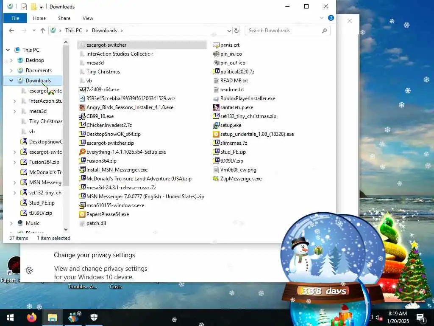434x326 pixels.
Task: Select the Everything-1.4.1.1026.x64-Setup.exe icon
Action: pos(82,152)
